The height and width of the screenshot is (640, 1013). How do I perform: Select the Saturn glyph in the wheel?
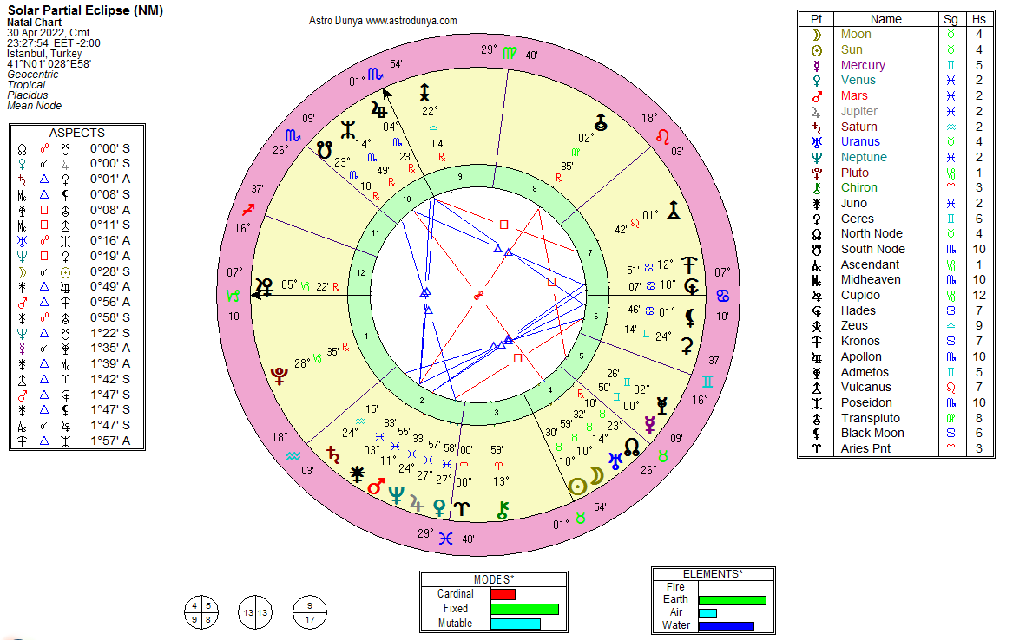pyautogui.click(x=332, y=454)
